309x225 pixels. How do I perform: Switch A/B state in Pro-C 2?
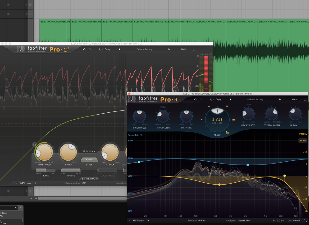pos(100,49)
